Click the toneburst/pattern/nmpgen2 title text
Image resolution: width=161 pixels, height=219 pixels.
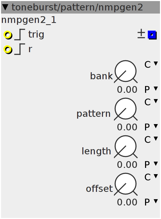[x=77, y=8]
